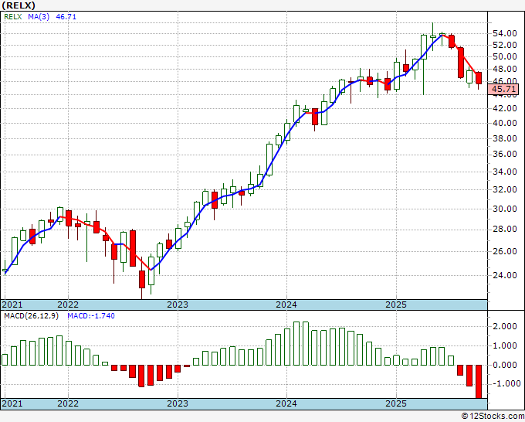The height and width of the screenshot is (422, 525).
Task: Click the 1.000 MACD axis label
Action: (x=505, y=346)
